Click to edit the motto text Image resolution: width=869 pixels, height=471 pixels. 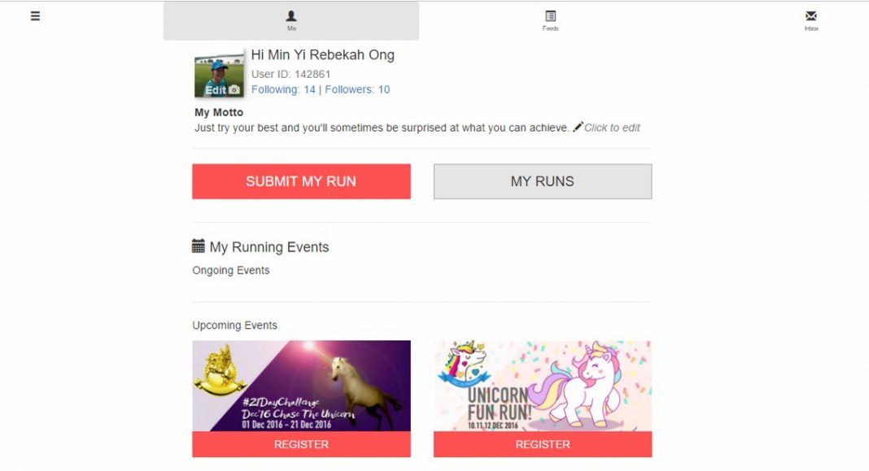coord(612,127)
